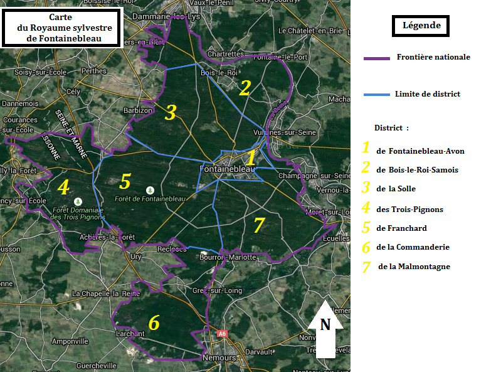The height and width of the screenshot is (372, 496).
Task: Click the Barbizon town label
Action: (139, 110)
